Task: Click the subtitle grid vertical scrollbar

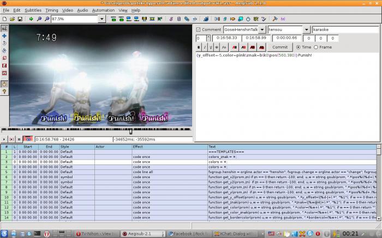Action: click(x=379, y=182)
